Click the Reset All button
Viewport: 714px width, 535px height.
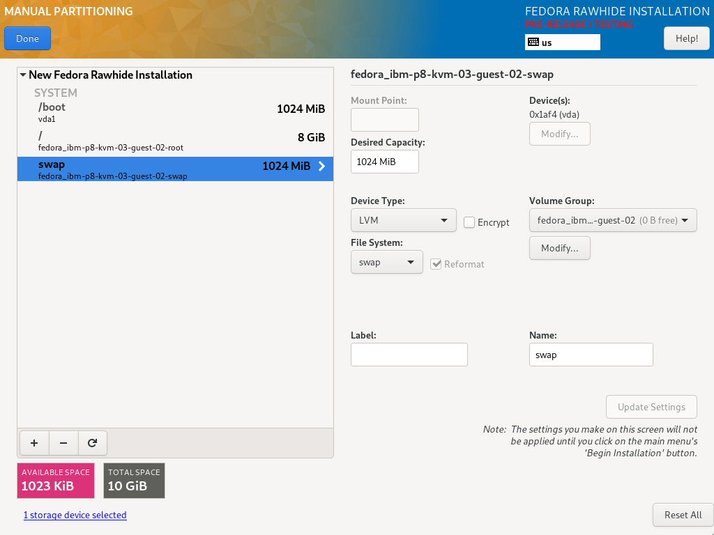point(683,515)
